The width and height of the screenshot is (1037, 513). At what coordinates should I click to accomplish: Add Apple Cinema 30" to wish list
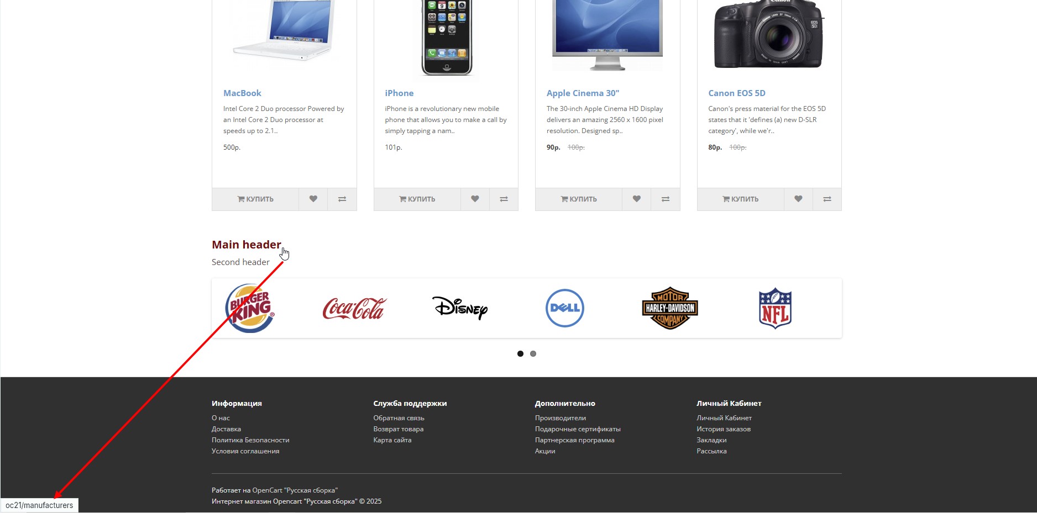click(637, 199)
